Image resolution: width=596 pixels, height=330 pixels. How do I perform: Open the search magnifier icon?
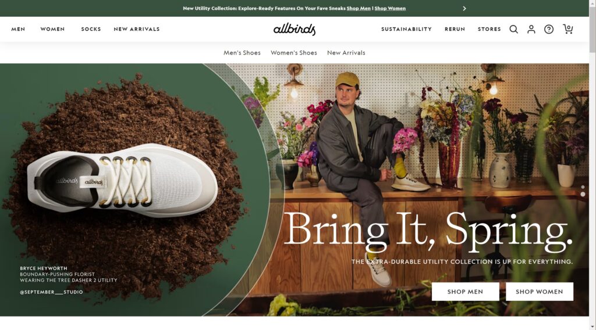[513, 29]
